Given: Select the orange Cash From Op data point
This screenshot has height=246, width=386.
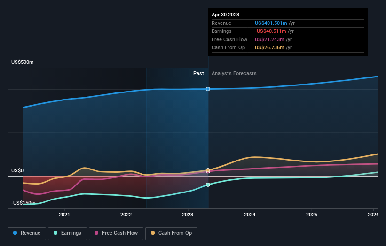Looking at the screenshot, I should click(208, 170).
